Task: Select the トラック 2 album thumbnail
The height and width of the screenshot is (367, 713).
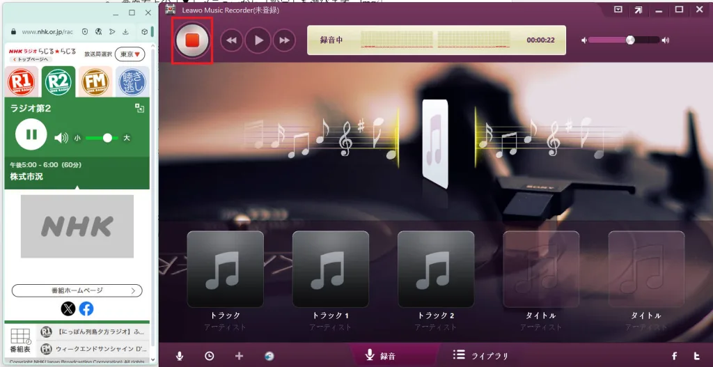Action: pos(436,270)
